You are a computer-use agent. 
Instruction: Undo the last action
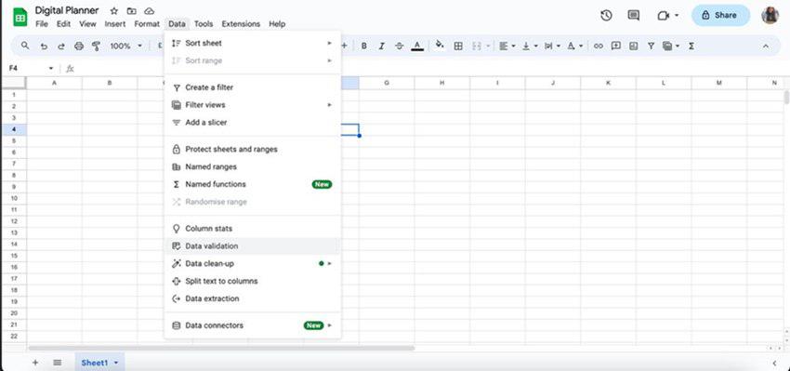point(44,46)
